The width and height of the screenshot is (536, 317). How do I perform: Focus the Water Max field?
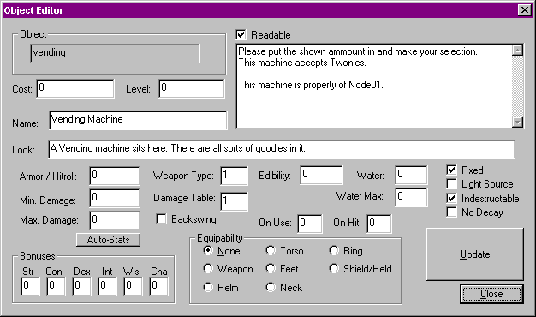(x=411, y=197)
